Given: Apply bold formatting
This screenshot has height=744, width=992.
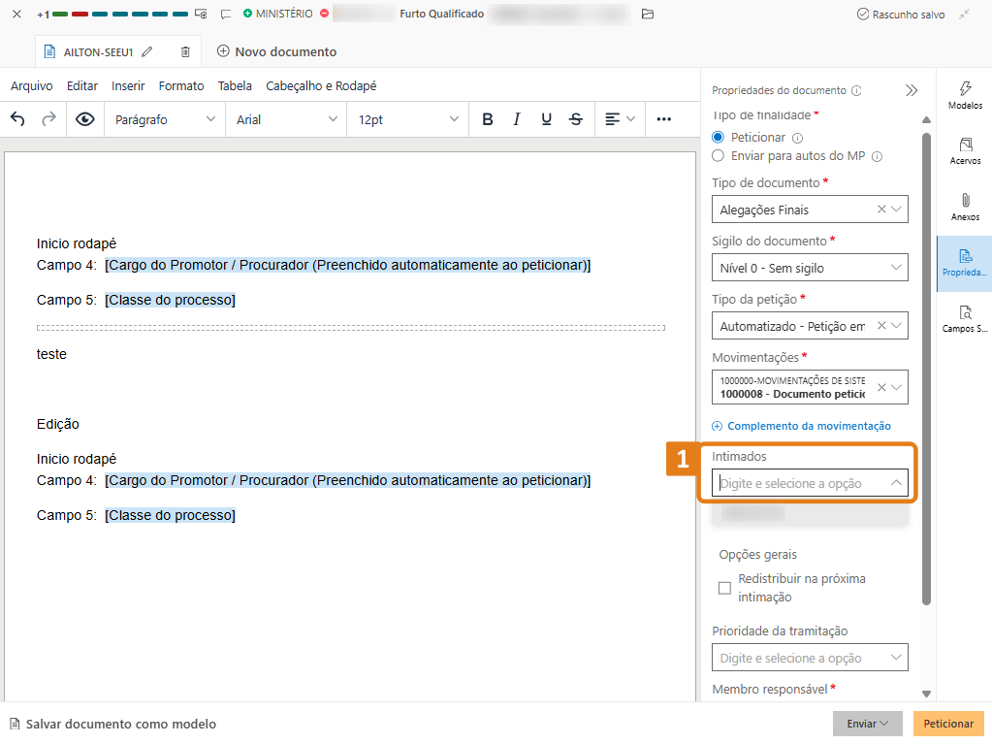Looking at the screenshot, I should pyautogui.click(x=488, y=119).
